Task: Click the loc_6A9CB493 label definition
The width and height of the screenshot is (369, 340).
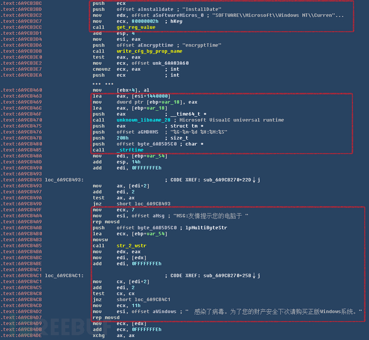Action: point(64,180)
